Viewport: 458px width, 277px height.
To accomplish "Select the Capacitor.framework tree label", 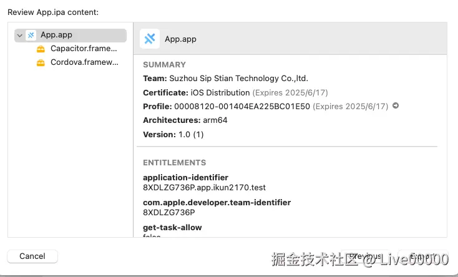I will (x=84, y=49).
